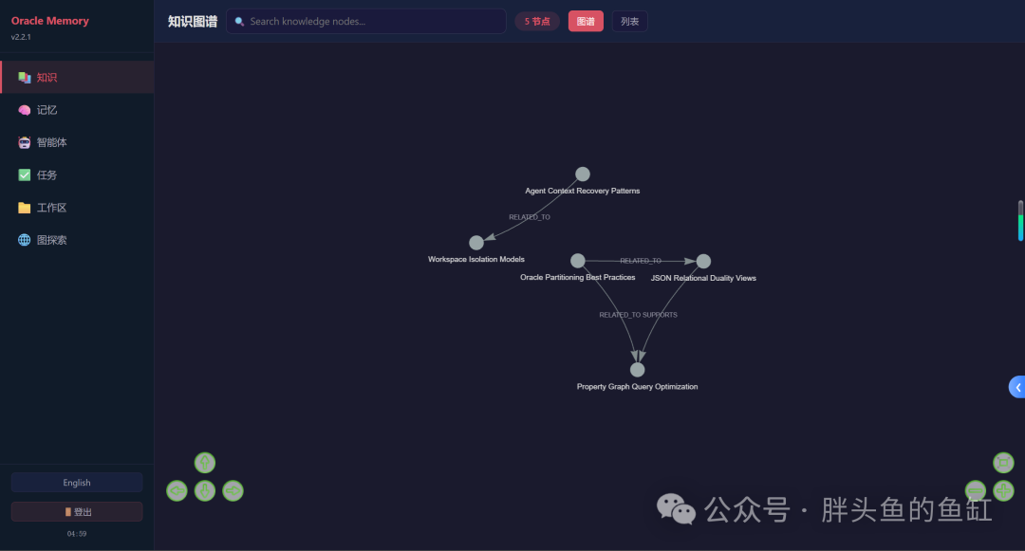
Task: Click the books icon beside 知识
Action: pos(24,77)
